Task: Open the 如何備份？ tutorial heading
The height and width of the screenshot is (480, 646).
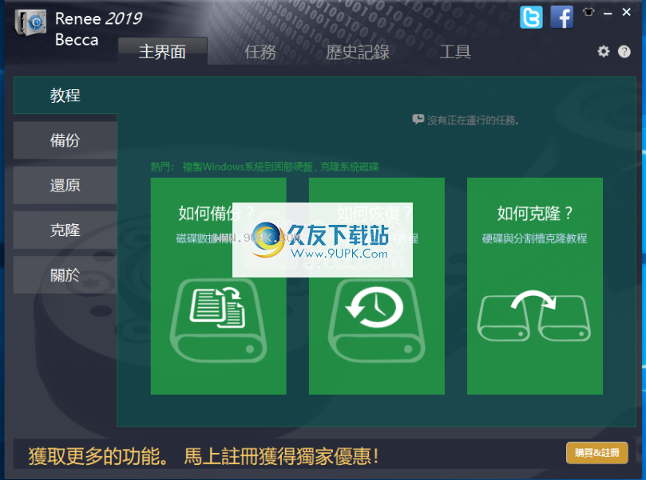Action: pos(216,214)
